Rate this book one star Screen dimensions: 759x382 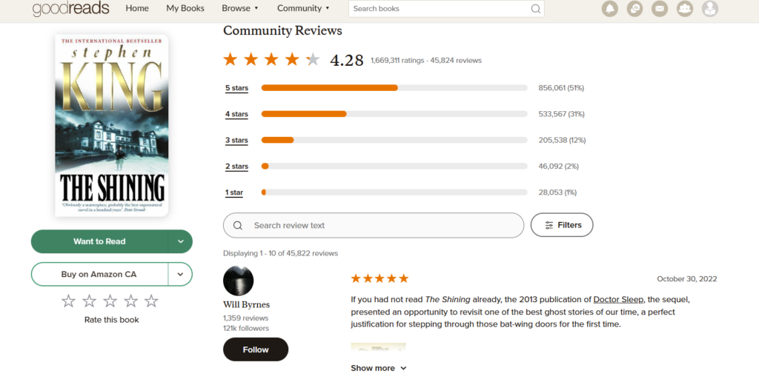pyautogui.click(x=69, y=301)
